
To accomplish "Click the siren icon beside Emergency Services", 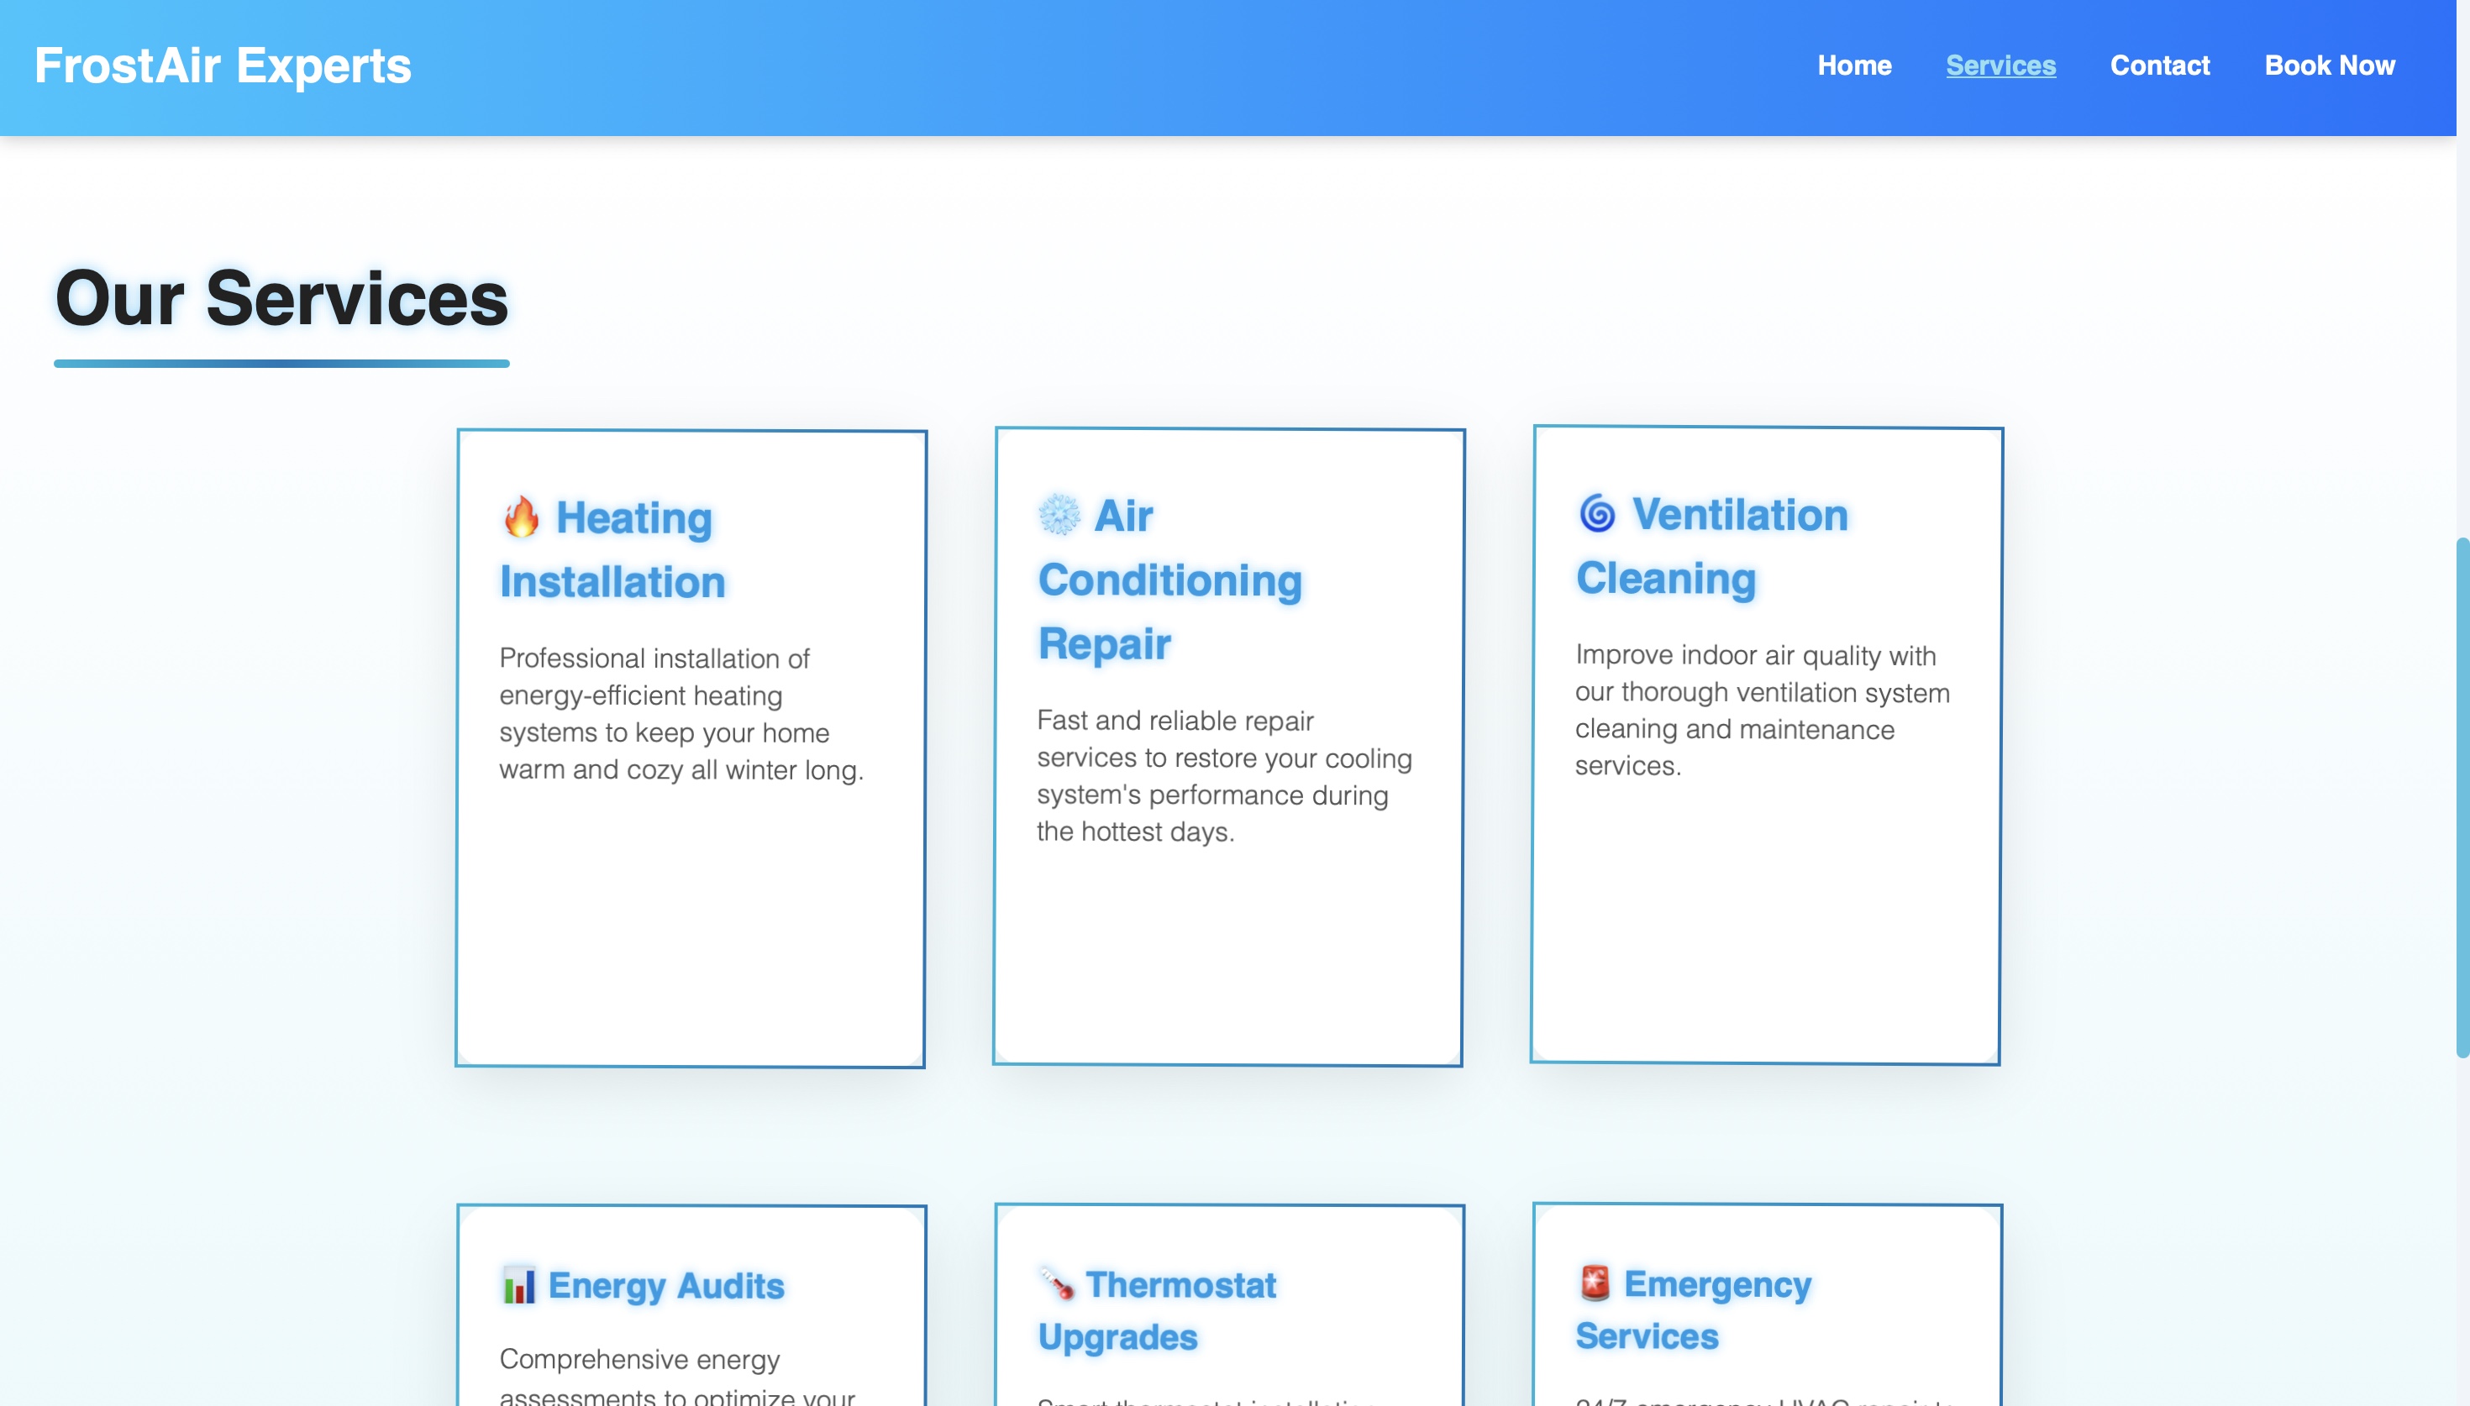I will 1595,1283.
